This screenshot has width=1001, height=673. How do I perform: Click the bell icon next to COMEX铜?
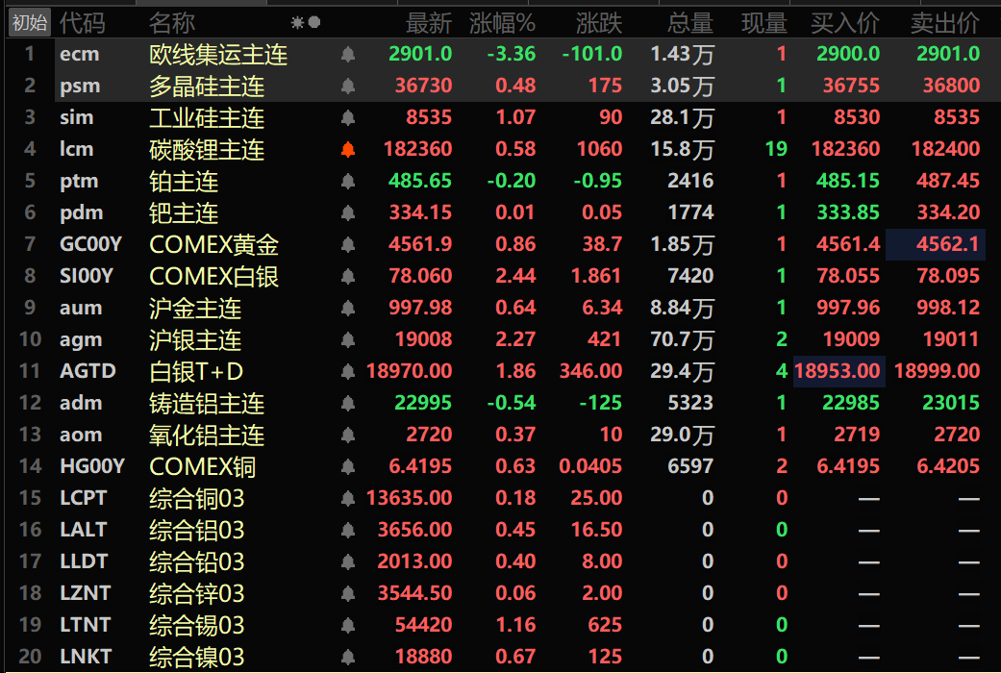pos(348,466)
